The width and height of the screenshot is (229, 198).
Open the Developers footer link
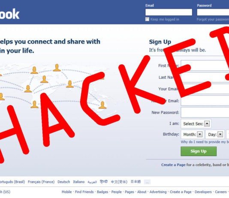pyautogui.click(x=203, y=192)
